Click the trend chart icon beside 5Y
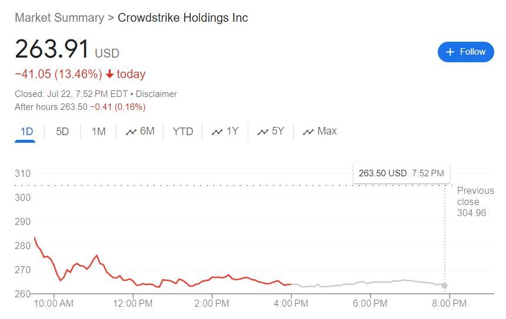Viewport: 506px width, 319px height. (262, 132)
